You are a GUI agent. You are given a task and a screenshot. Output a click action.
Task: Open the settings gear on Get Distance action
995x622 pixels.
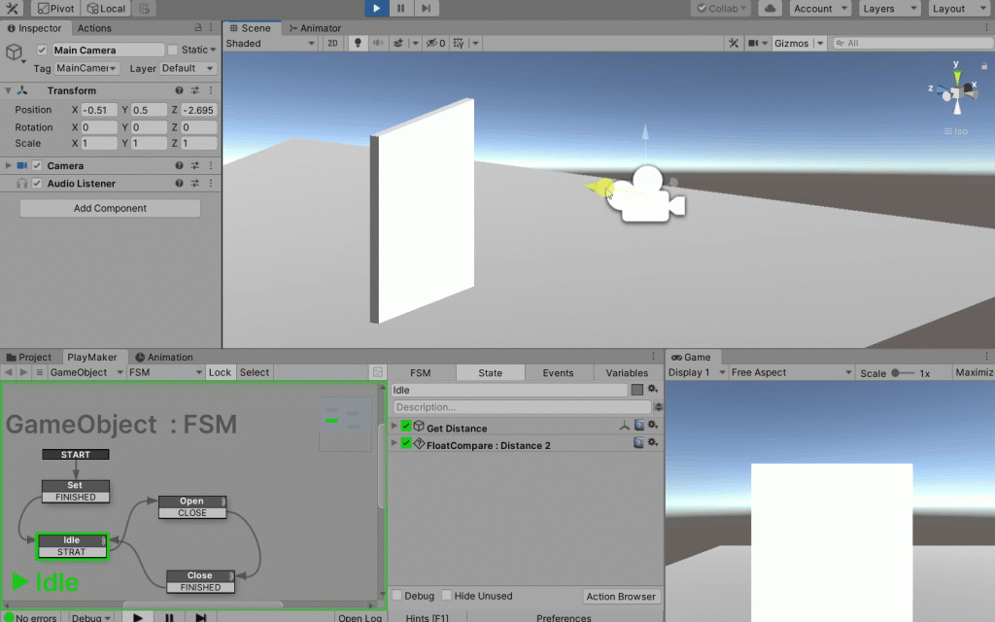click(x=652, y=426)
